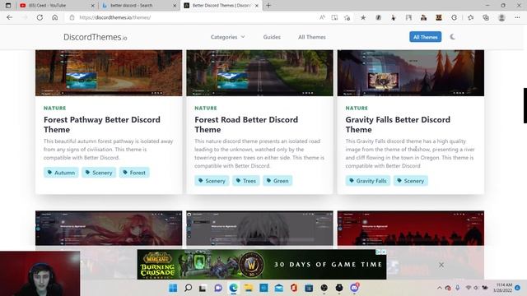The image size is (527, 296).
Task: Filter by the Forest tag
Action: pyautogui.click(x=134, y=173)
